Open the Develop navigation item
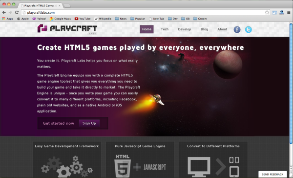 click(x=185, y=29)
